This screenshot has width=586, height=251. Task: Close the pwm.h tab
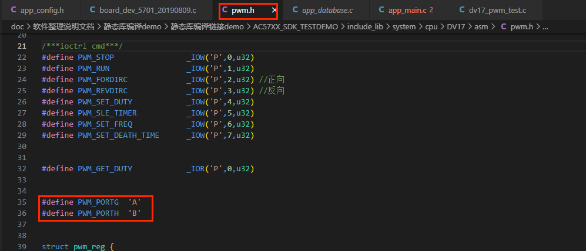click(274, 11)
